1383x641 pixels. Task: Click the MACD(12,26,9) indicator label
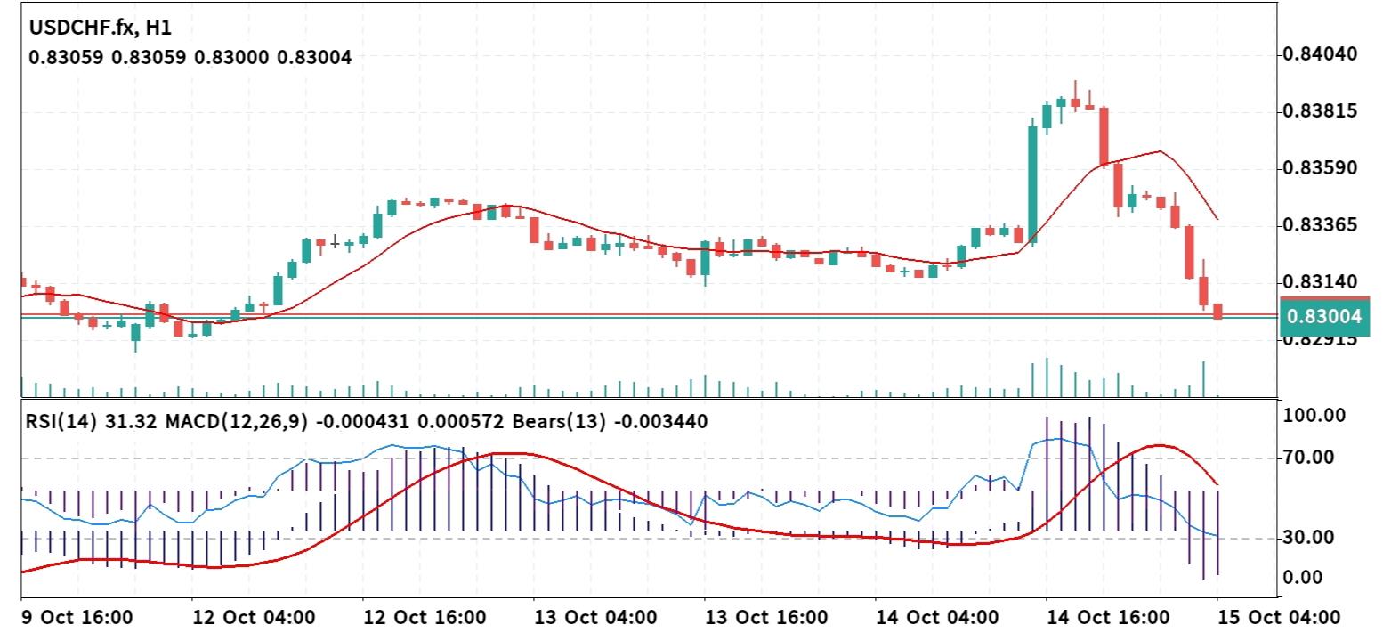coord(235,422)
